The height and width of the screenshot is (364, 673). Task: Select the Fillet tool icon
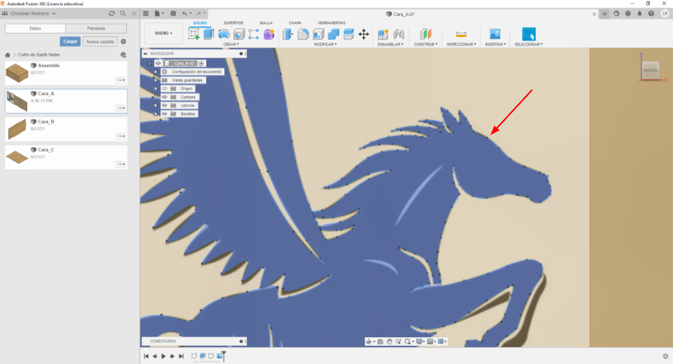[x=303, y=34]
